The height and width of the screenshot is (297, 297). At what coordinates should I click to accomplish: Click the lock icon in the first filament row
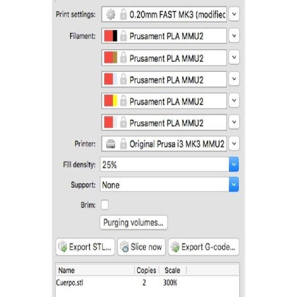coord(123,36)
